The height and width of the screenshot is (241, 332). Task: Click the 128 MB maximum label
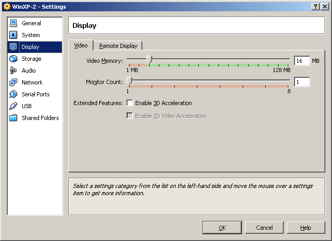point(282,70)
